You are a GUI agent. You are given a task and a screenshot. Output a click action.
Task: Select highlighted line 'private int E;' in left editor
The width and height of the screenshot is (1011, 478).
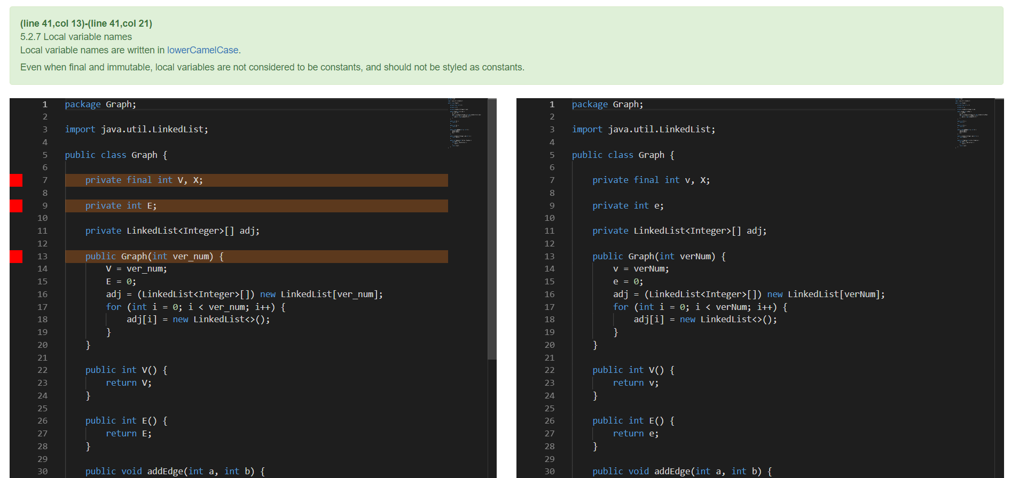[256, 206]
